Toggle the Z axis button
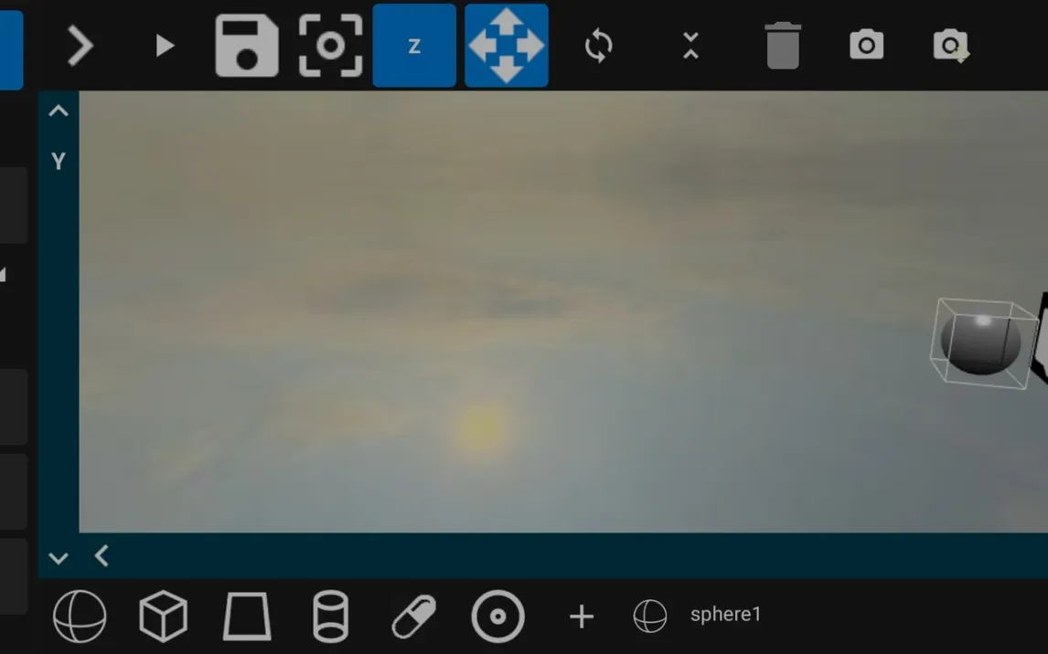The width and height of the screenshot is (1048, 654). pyautogui.click(x=414, y=46)
